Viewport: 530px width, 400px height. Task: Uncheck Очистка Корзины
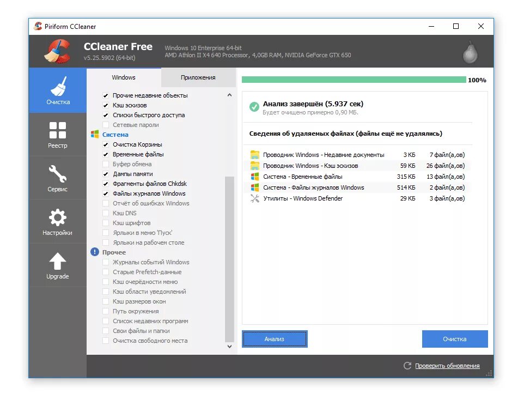106,144
